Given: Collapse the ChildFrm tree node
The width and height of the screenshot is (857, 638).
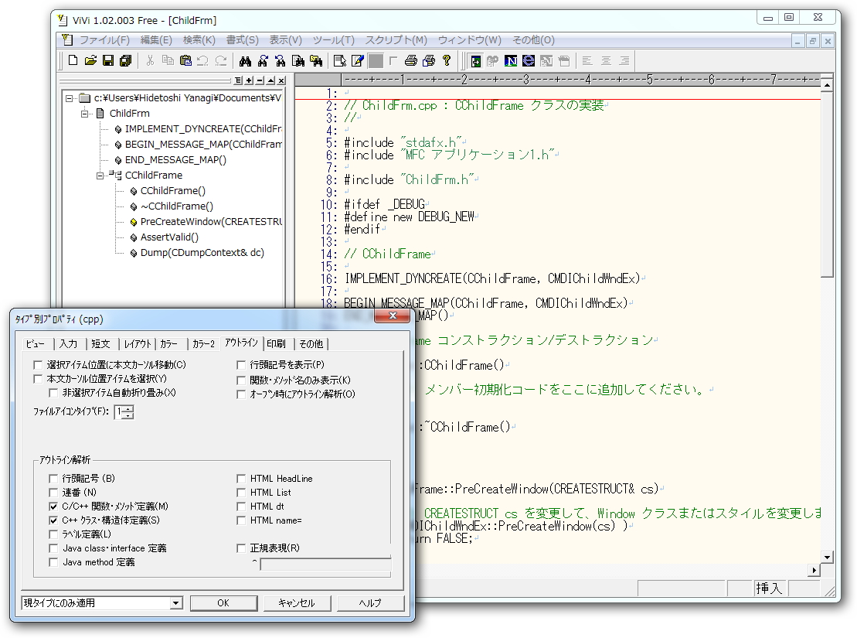Looking at the screenshot, I should (85, 114).
